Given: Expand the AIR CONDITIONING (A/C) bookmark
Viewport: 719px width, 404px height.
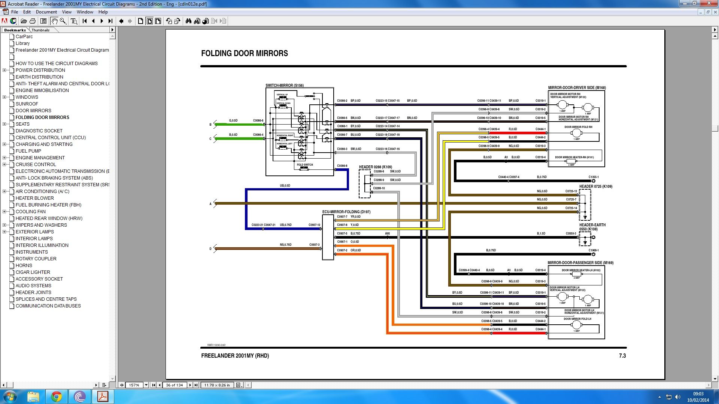Looking at the screenshot, I should click(x=4, y=192).
